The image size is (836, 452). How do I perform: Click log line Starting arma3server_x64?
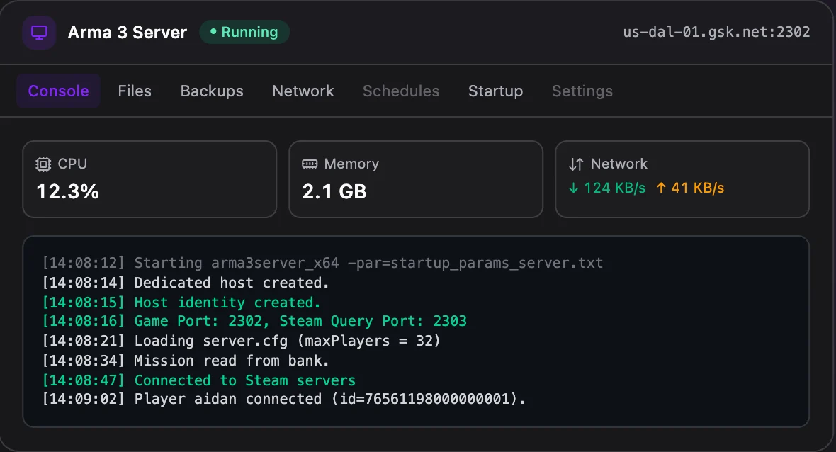pos(322,263)
